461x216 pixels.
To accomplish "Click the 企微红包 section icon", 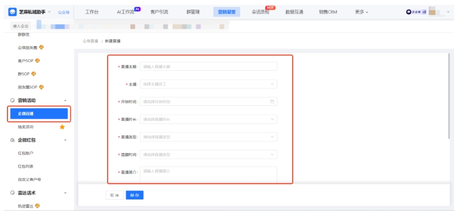I will point(12,140).
